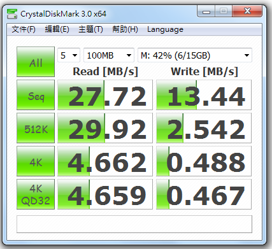272x249 pixels.
Task: Run all benchmarks with the All button
Action: click(x=36, y=62)
